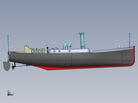138x103 pixels.
Task: Select the small gray cowl near the bow
Action: (119, 47)
